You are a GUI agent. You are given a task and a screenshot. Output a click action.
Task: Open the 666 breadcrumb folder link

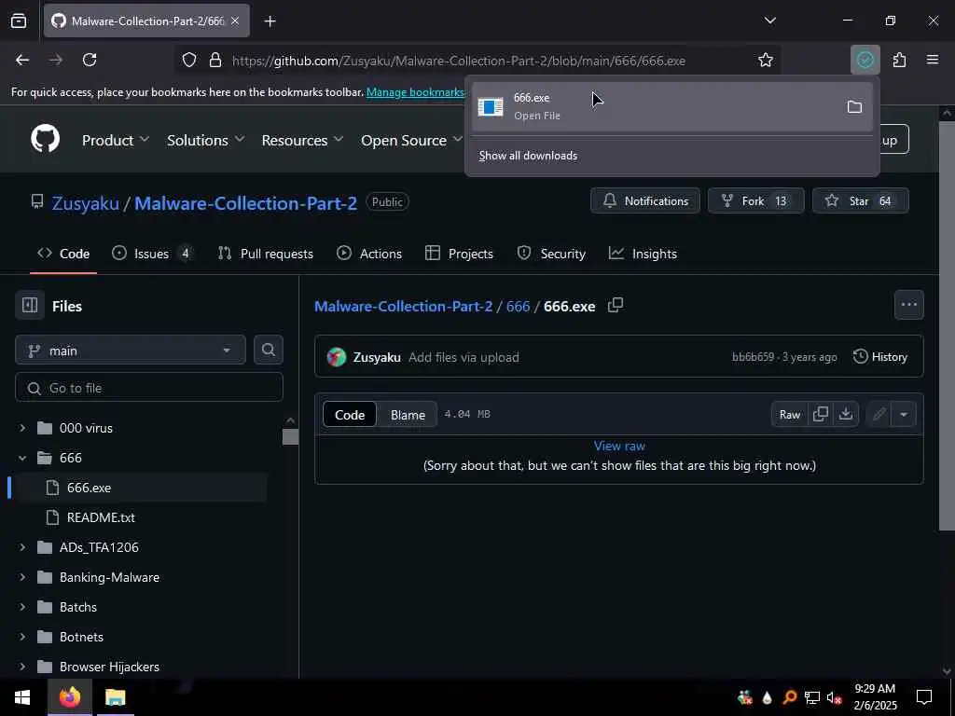click(x=518, y=306)
